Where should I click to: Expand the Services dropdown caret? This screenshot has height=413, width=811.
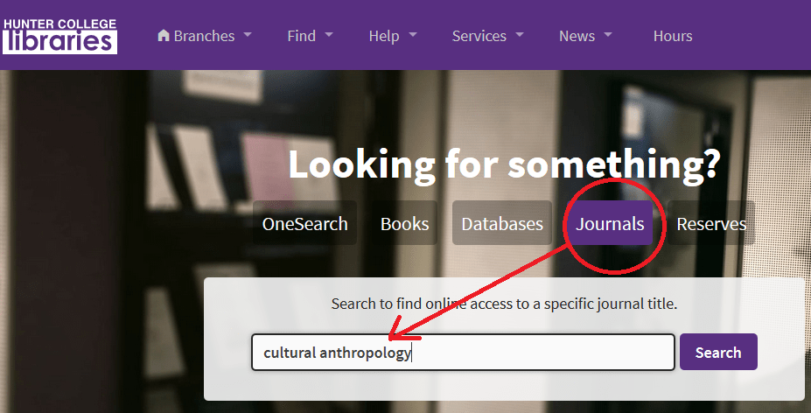pos(520,35)
